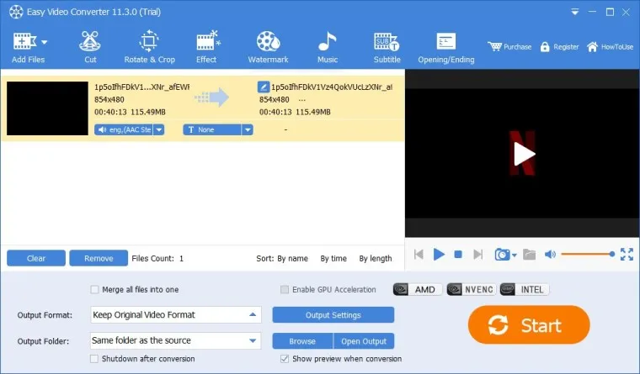
Task: Open the title bar dropdown menu arrow
Action: click(x=574, y=13)
